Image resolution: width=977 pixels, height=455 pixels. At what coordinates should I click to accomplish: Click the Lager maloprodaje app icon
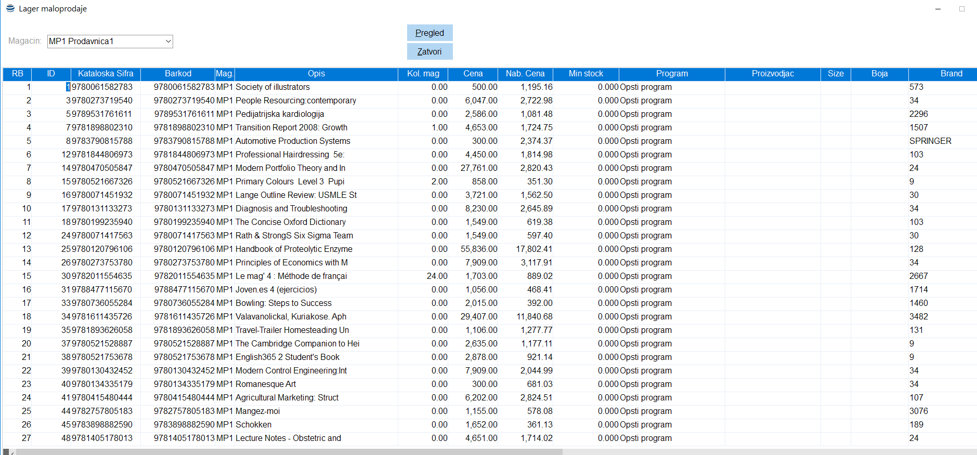point(10,8)
